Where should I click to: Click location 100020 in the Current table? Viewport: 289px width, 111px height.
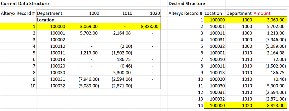coord(58,66)
